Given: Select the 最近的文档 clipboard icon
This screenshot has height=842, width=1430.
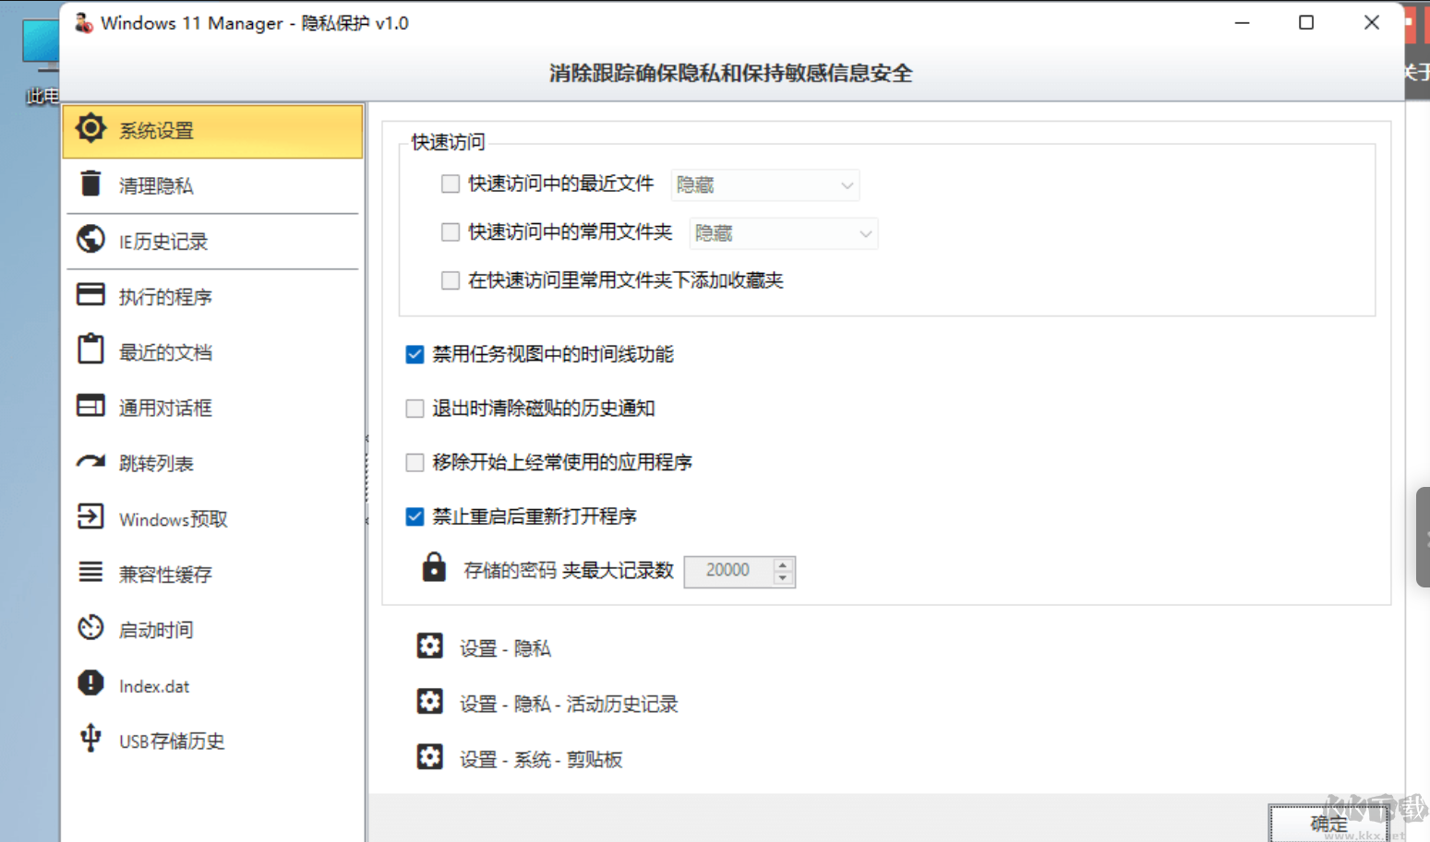Looking at the screenshot, I should coord(90,351).
